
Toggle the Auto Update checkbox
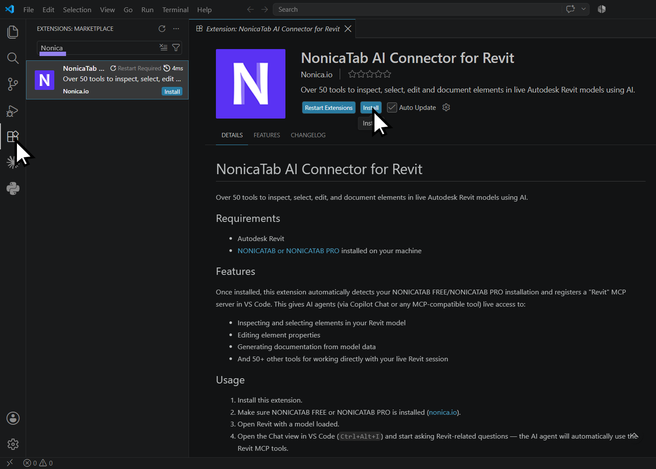click(x=392, y=107)
